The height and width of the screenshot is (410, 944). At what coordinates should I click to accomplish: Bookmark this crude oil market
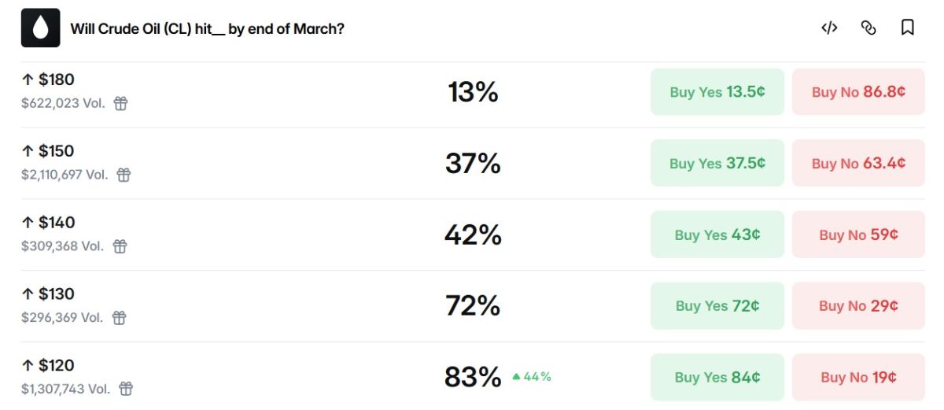(x=907, y=28)
